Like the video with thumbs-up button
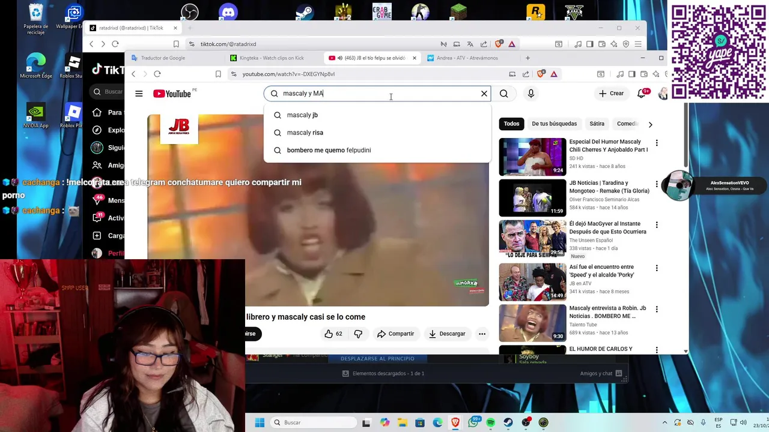The image size is (769, 432). coord(333,334)
